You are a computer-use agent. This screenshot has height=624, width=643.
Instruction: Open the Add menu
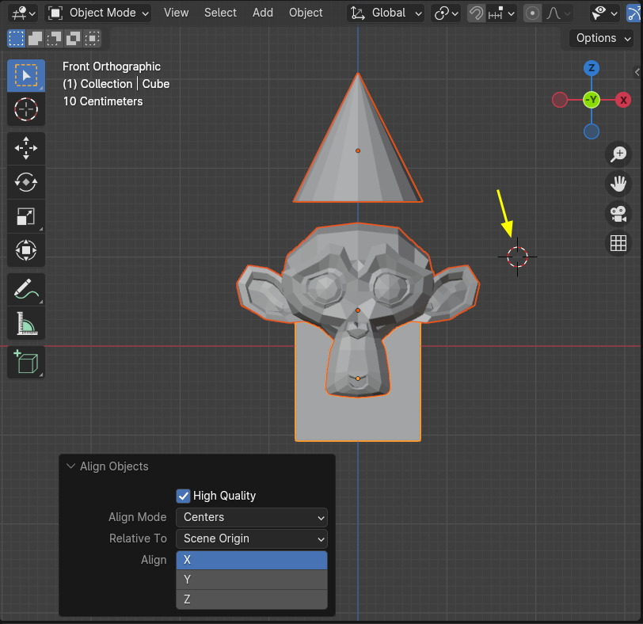pyautogui.click(x=262, y=13)
